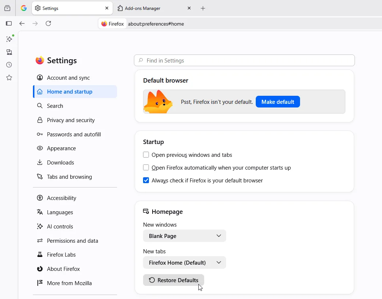Open a new tab with plus button
Viewport: 382px width, 299px height.
coord(203,8)
